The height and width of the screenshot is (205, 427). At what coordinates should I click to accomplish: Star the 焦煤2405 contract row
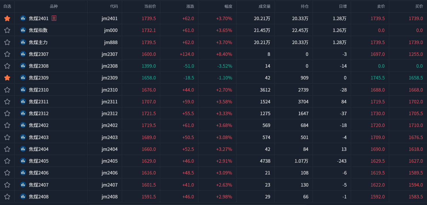(7, 161)
